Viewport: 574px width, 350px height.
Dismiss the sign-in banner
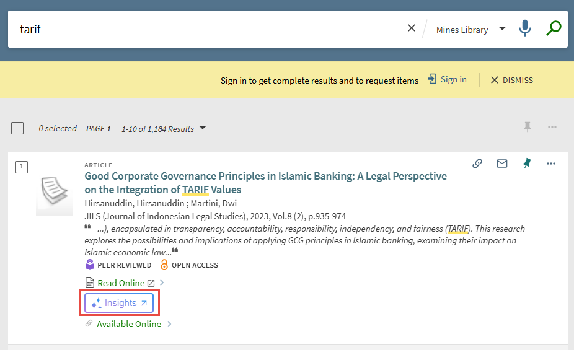[x=511, y=80]
